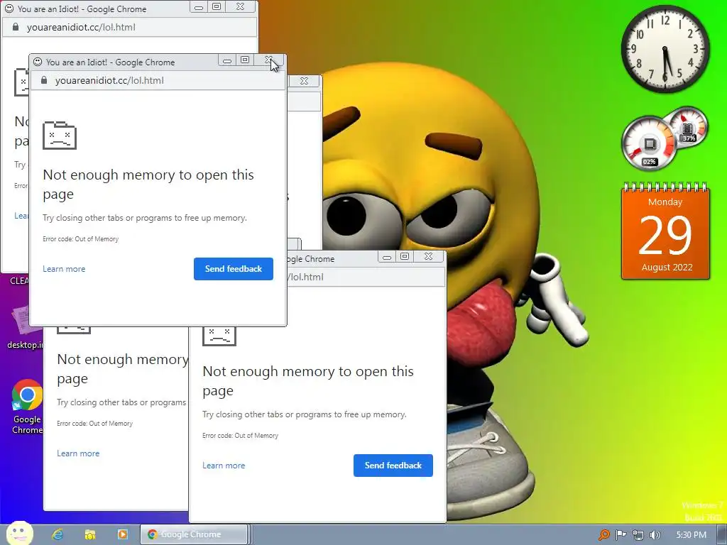Open the Google Chrome desktop shortcut
Viewport: 727px width, 545px height.
[27, 407]
